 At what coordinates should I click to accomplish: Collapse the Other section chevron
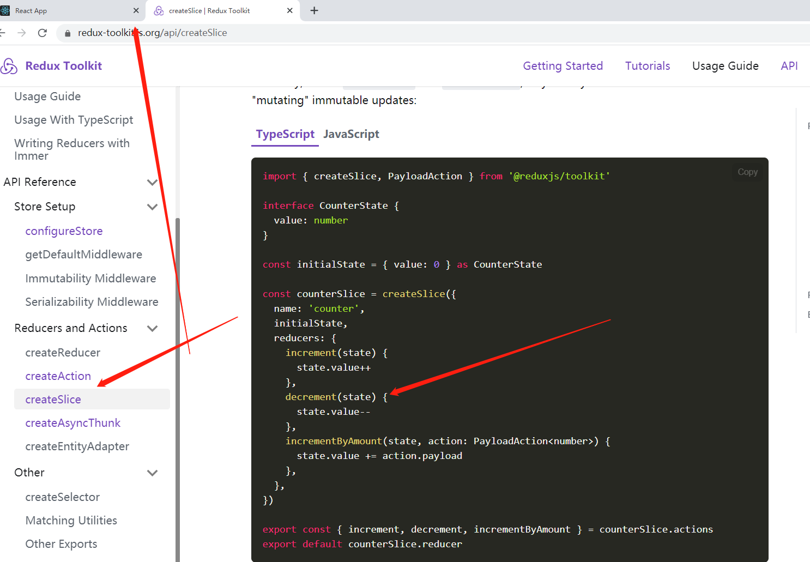[153, 473]
